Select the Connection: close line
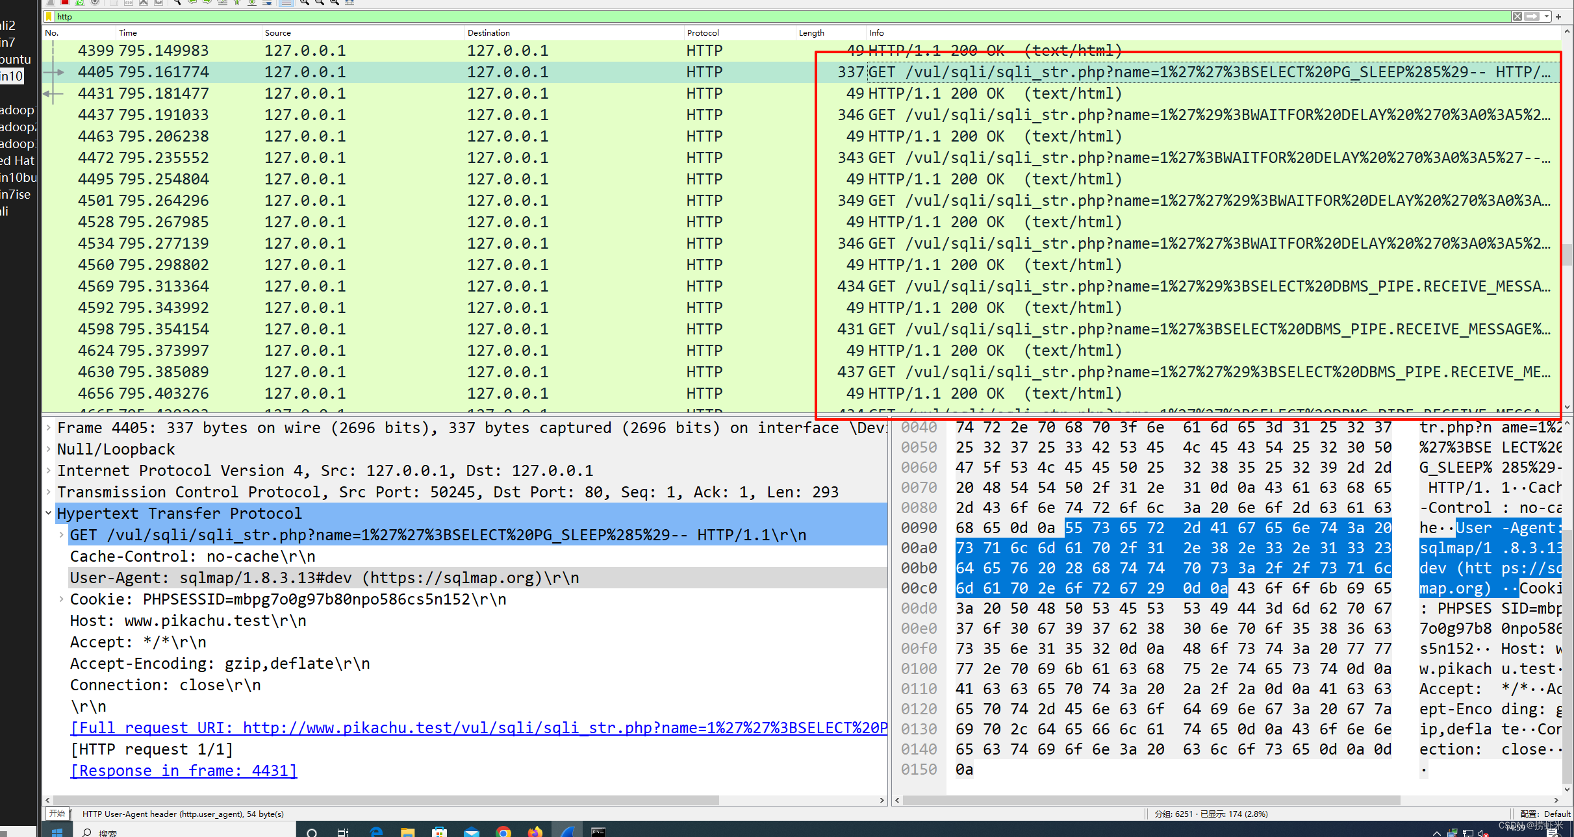Image resolution: width=1574 pixels, height=837 pixels. [x=165, y=685]
